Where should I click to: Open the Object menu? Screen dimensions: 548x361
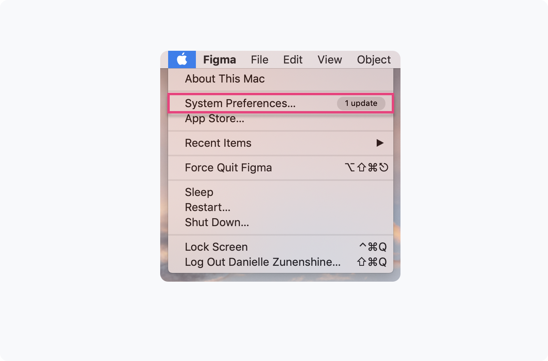[374, 60]
